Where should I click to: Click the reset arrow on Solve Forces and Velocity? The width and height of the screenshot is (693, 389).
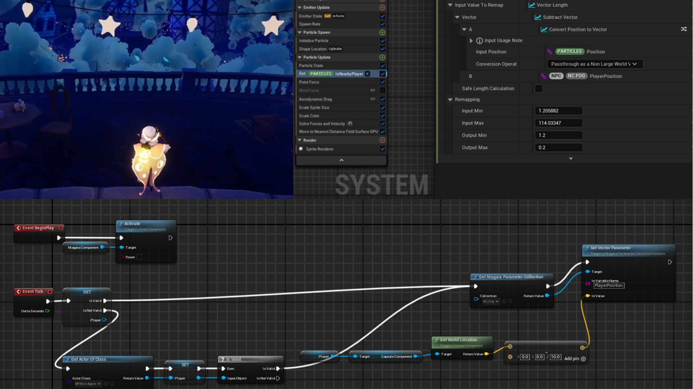[x=350, y=124]
